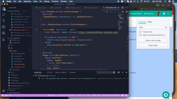Open the TERMINAL panel tab
Image resolution: width=177 pixels, height=99 pixels.
click(x=72, y=72)
